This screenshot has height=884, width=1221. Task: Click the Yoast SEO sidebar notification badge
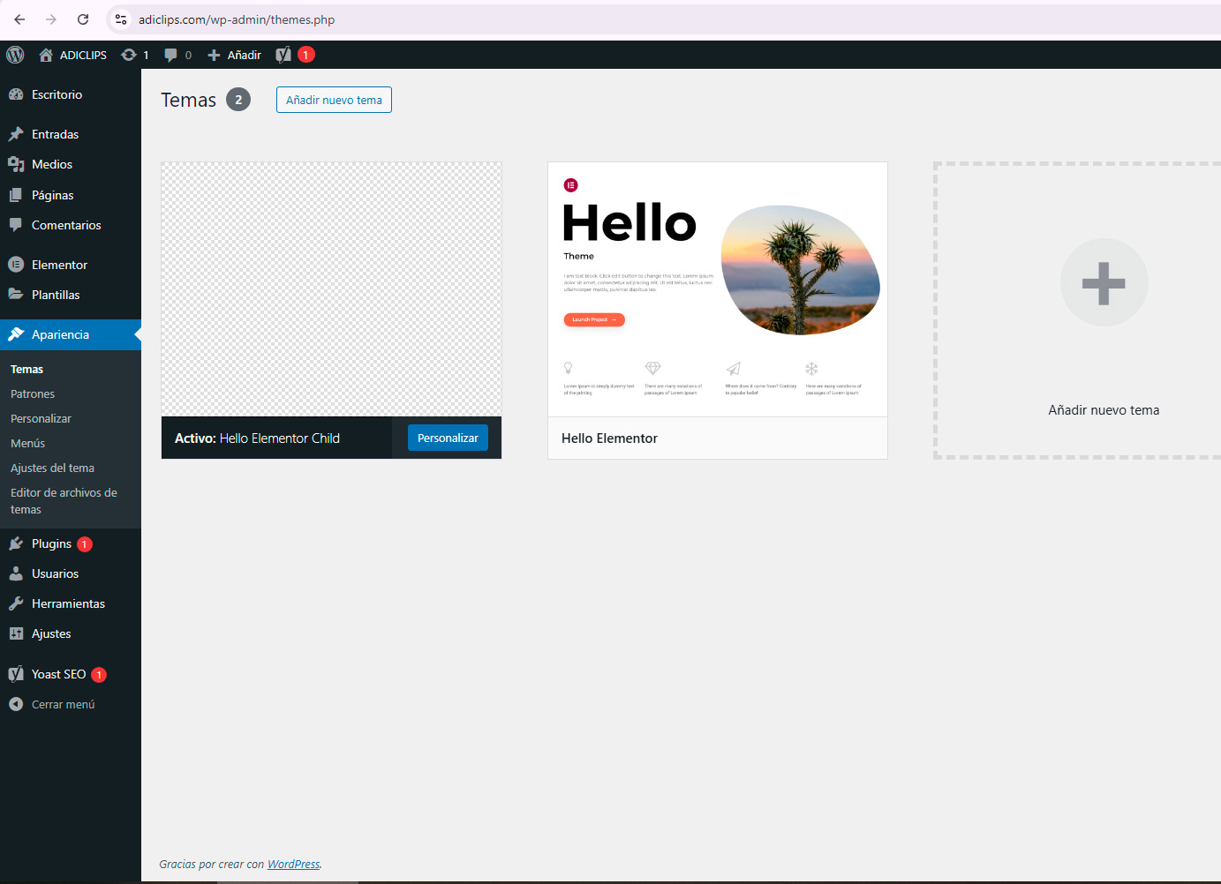[99, 675]
